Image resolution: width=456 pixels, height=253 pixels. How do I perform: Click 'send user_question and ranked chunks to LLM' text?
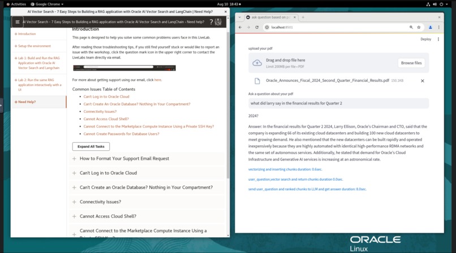pos(307,189)
